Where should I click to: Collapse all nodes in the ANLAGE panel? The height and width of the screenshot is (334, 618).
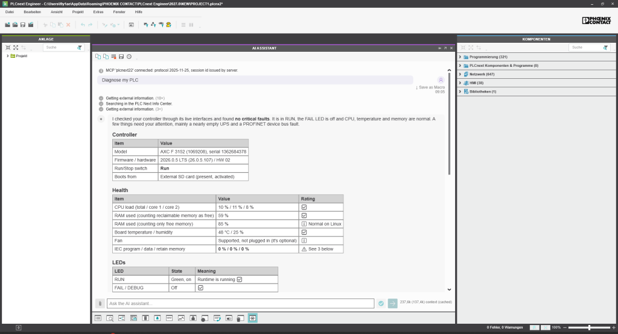click(x=8, y=48)
